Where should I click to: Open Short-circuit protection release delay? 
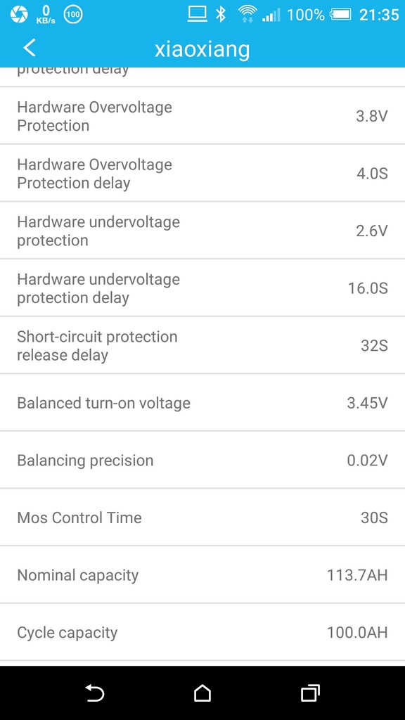pyautogui.click(x=202, y=345)
